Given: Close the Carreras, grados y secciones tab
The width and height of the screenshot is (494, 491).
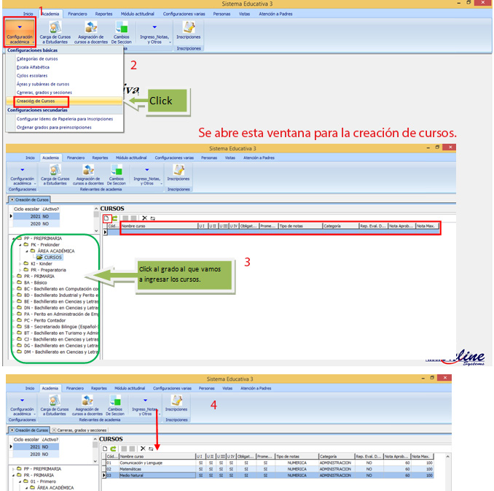Looking at the screenshot, I should pyautogui.click(x=54, y=430).
